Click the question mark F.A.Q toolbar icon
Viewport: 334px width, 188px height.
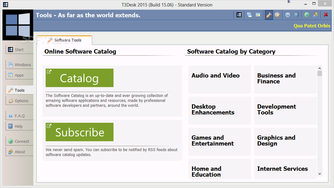pos(288,15)
